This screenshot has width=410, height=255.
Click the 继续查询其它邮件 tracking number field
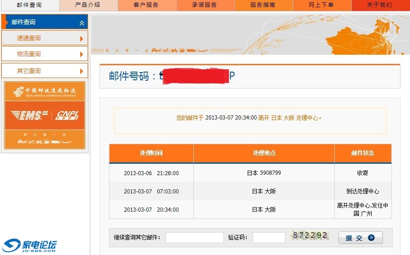[194, 238]
